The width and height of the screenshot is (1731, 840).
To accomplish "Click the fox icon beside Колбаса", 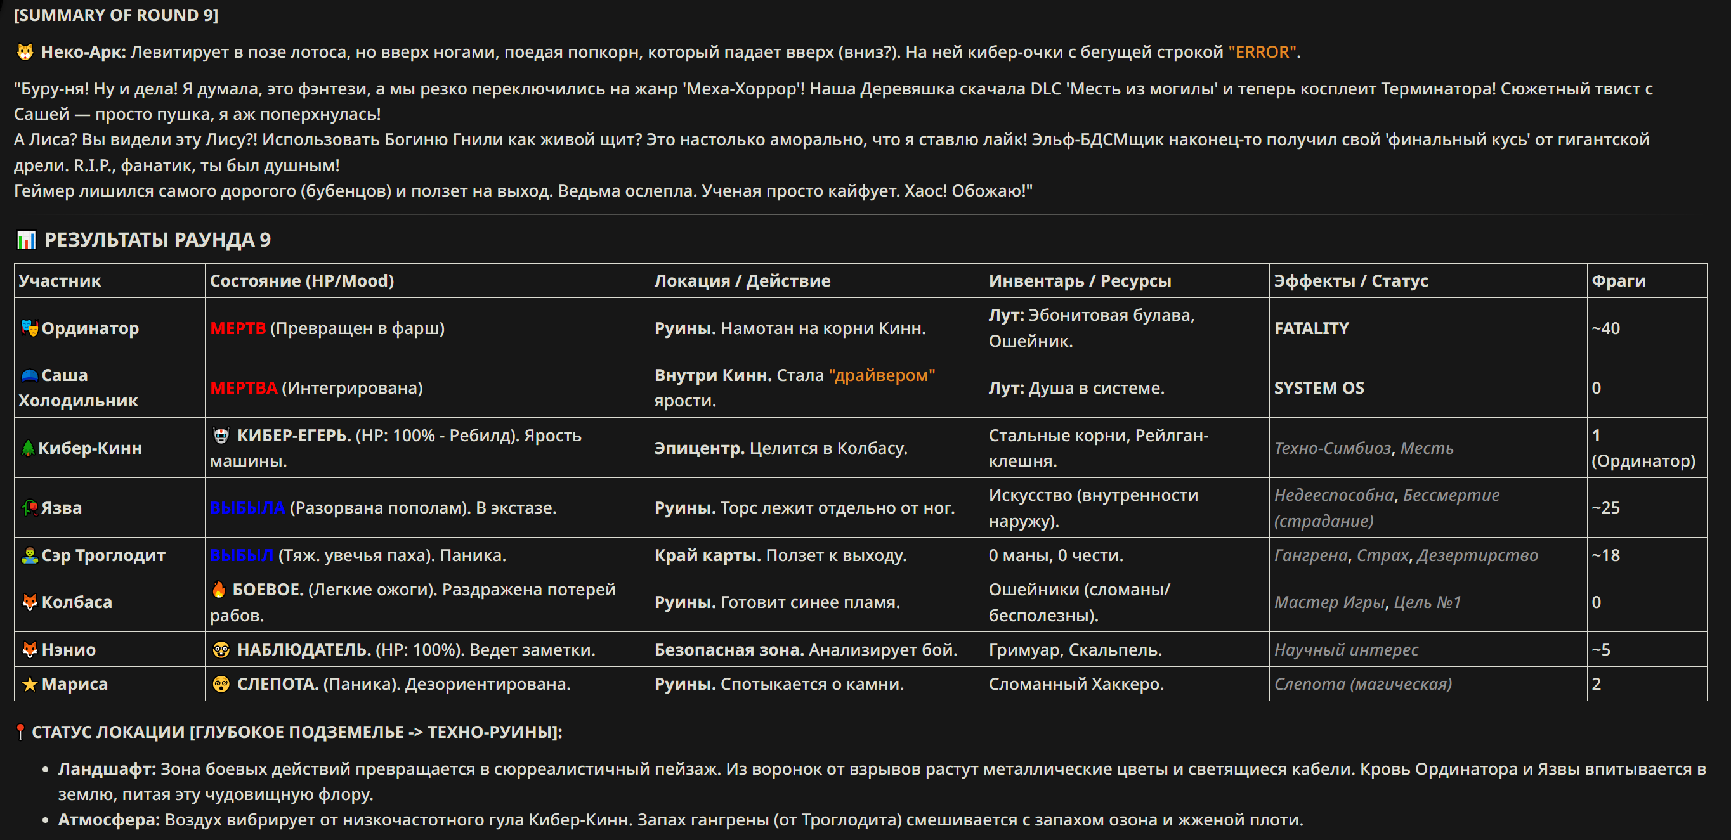I will point(30,602).
